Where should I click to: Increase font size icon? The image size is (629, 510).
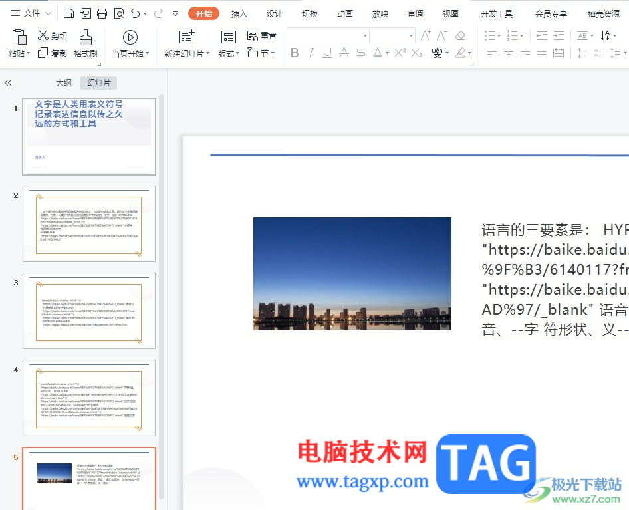click(426, 35)
